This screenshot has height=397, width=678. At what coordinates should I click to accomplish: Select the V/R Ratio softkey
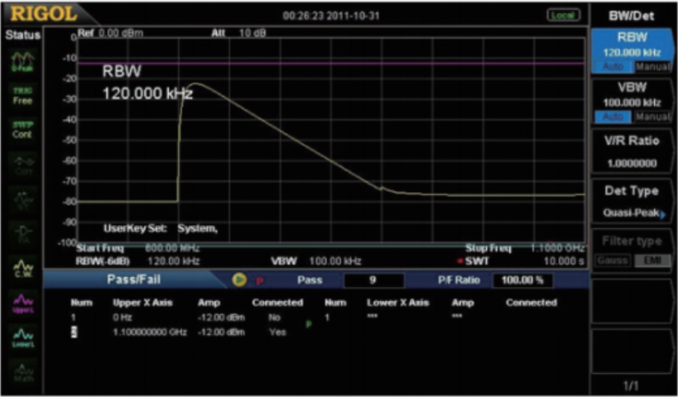pyautogui.click(x=632, y=151)
